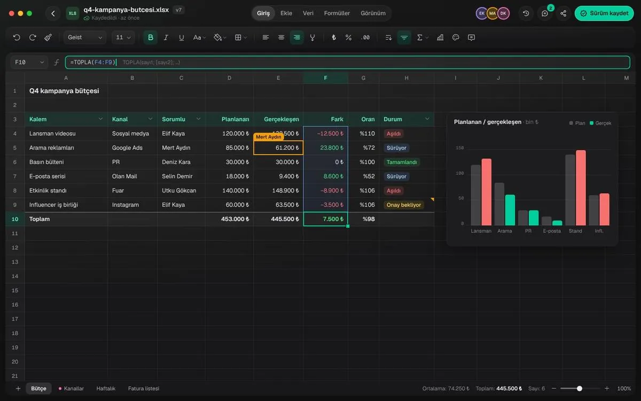Click the merge cells icon

tap(312, 37)
